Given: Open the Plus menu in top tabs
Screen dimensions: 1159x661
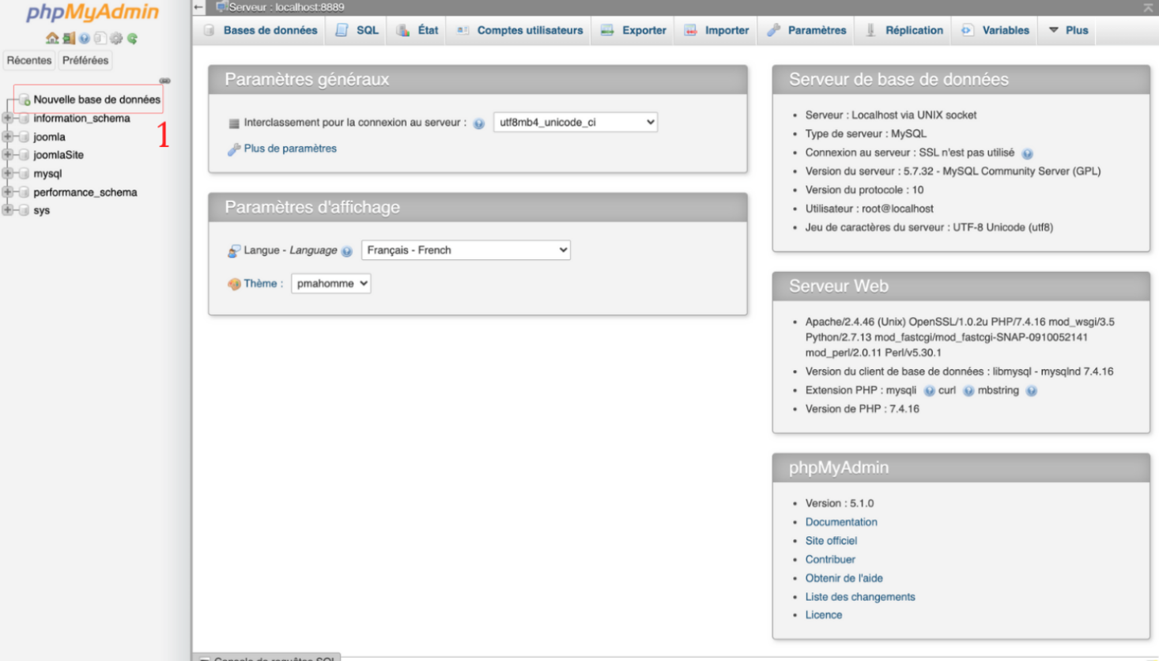Looking at the screenshot, I should click(x=1068, y=30).
